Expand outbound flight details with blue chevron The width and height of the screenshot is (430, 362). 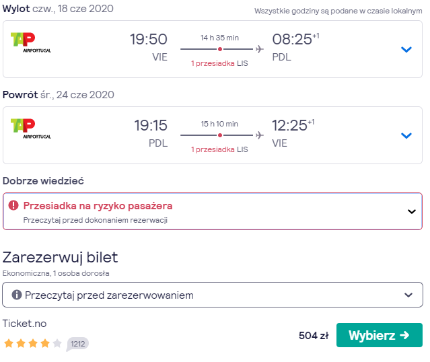pos(406,49)
